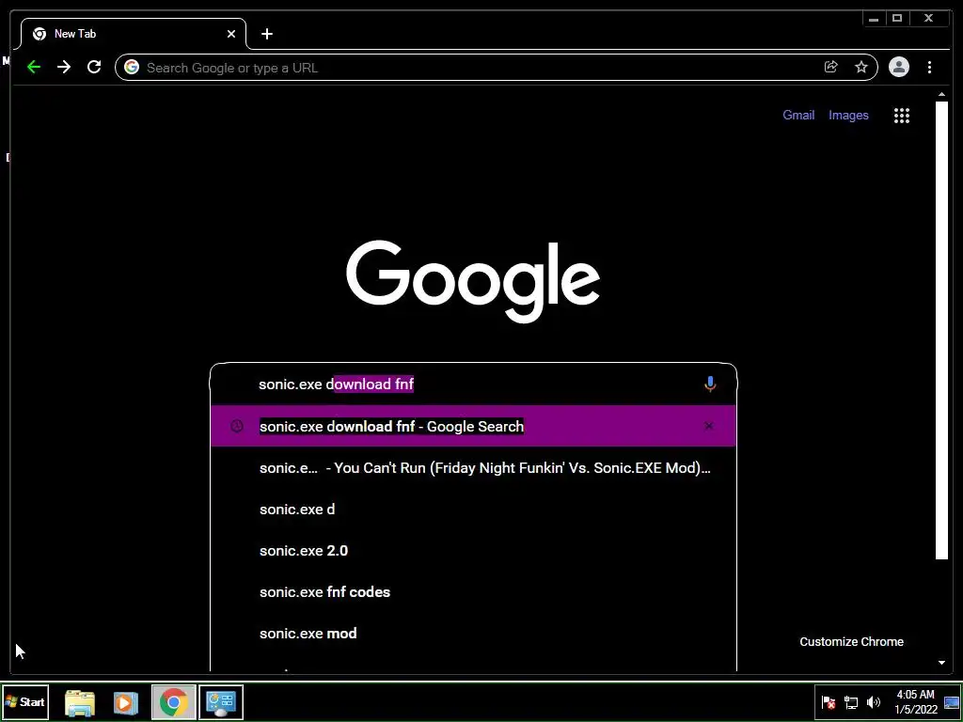This screenshot has width=963, height=722.
Task: Select the New Tab tab
Action: click(134, 34)
